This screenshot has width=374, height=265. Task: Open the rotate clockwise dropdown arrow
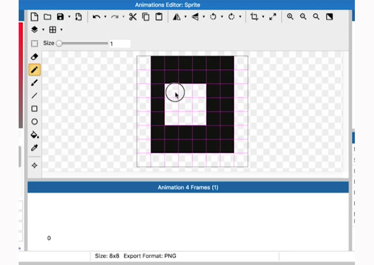240,17
